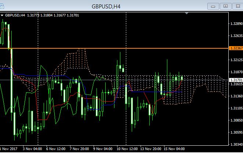Click the 1.30595 price scale value
This screenshot has height=153, width=243.
236,132
